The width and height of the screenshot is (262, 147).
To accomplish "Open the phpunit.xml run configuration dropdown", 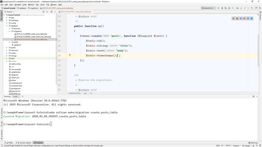I will [208, 8].
